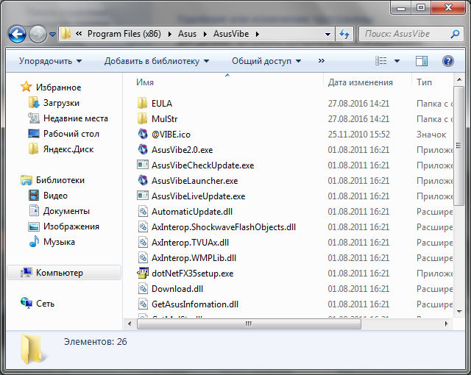The width and height of the screenshot is (471, 375).
Task: Click the magnifier search icon
Action: click(x=455, y=34)
